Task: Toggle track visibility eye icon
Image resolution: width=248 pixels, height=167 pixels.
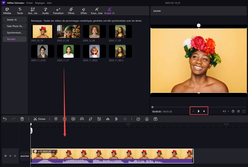Action: [x=10, y=156]
